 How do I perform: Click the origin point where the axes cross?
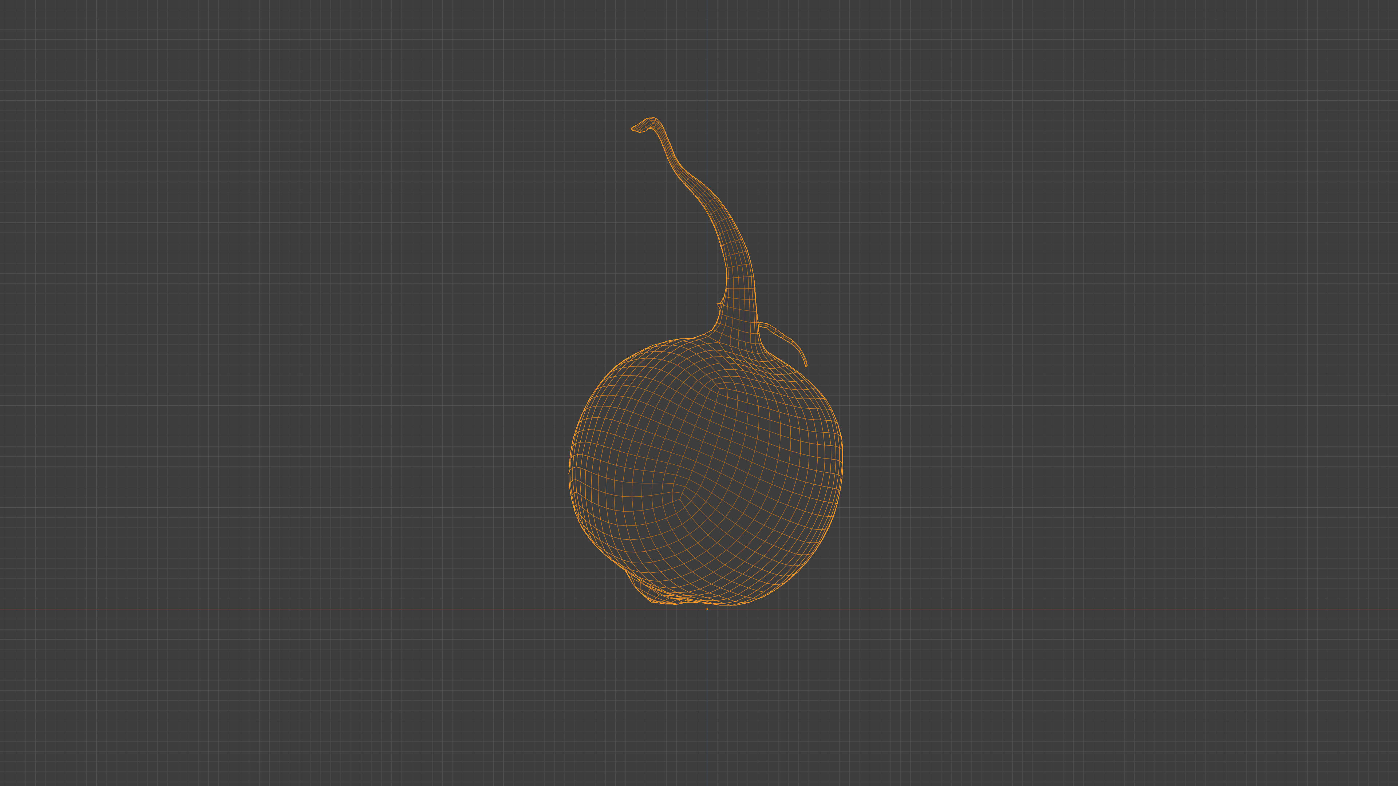[707, 609]
